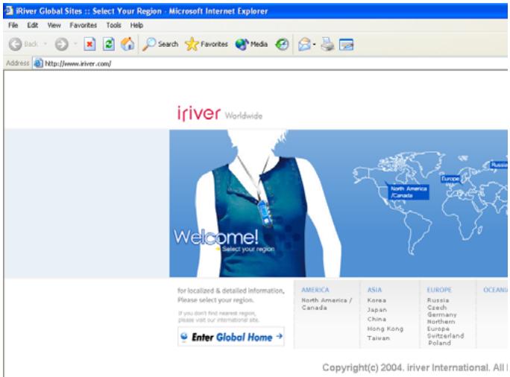Open the Edit menu
This screenshot has height=377, width=510.
pos(32,25)
